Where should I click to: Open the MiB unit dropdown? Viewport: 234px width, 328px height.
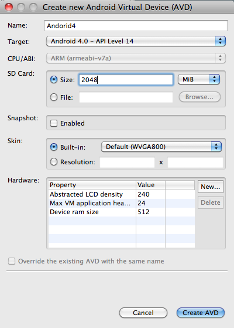(x=199, y=79)
